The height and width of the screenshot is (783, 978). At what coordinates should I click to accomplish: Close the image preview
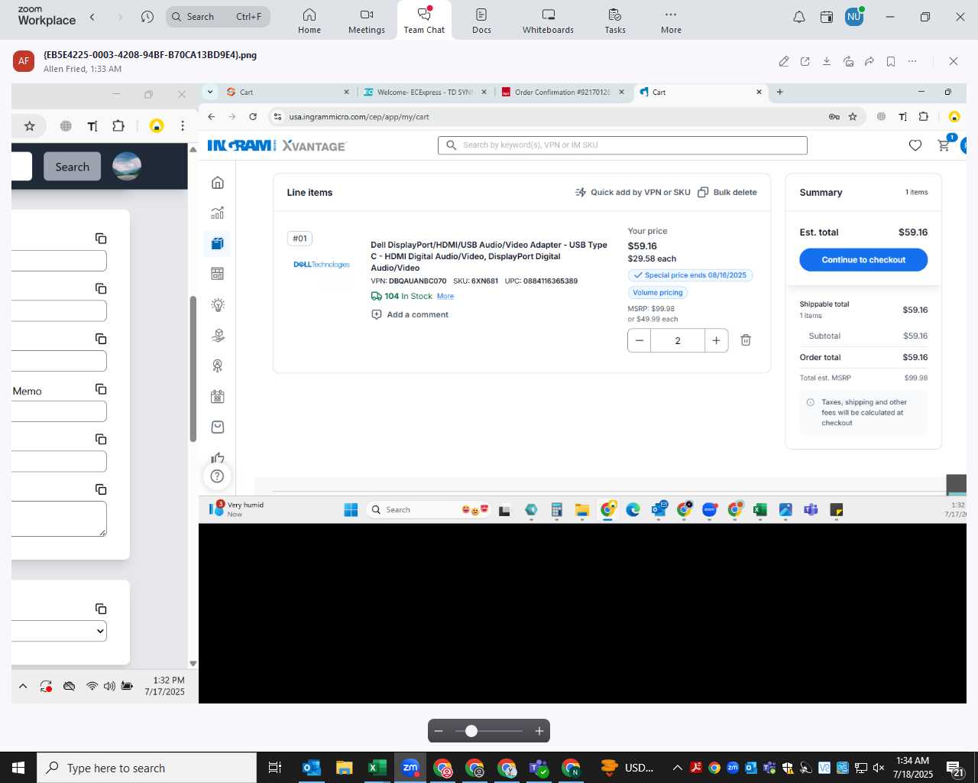pyautogui.click(x=953, y=61)
